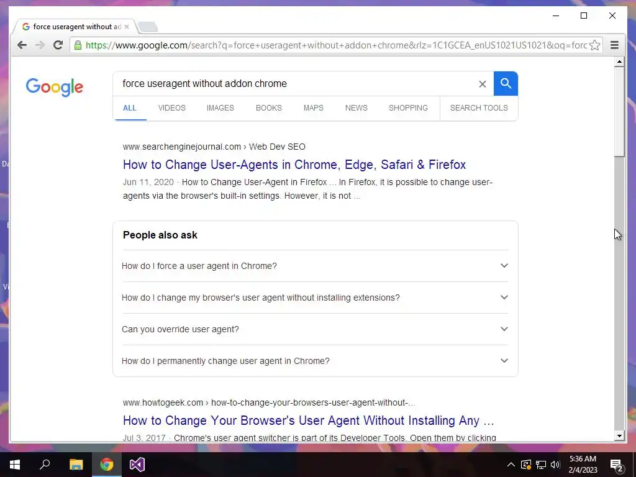Click the www.howtogeek.com breadcrumb URL
This screenshot has width=636, height=477.
pos(269,402)
